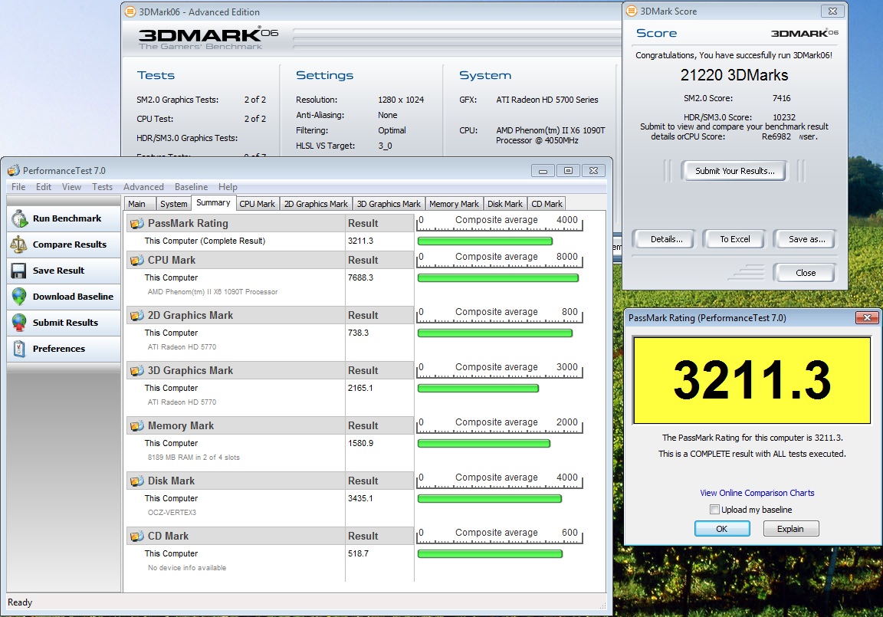Viewport: 883px width, 617px height.
Task: Click the To Excel button
Action: (734, 239)
